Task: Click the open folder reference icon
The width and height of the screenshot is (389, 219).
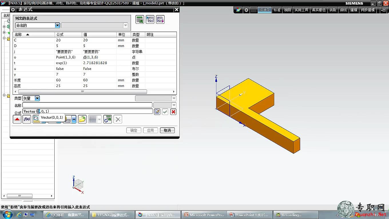Action: pos(82,119)
